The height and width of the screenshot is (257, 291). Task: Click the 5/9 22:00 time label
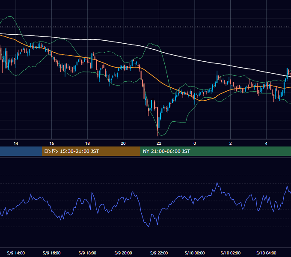tap(159, 253)
